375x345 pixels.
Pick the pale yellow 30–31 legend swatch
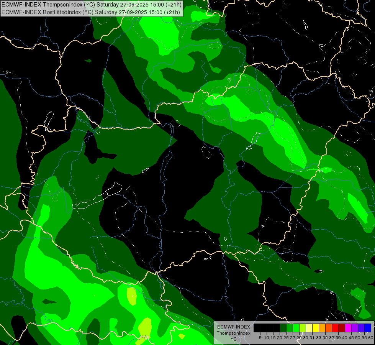click(309, 328)
